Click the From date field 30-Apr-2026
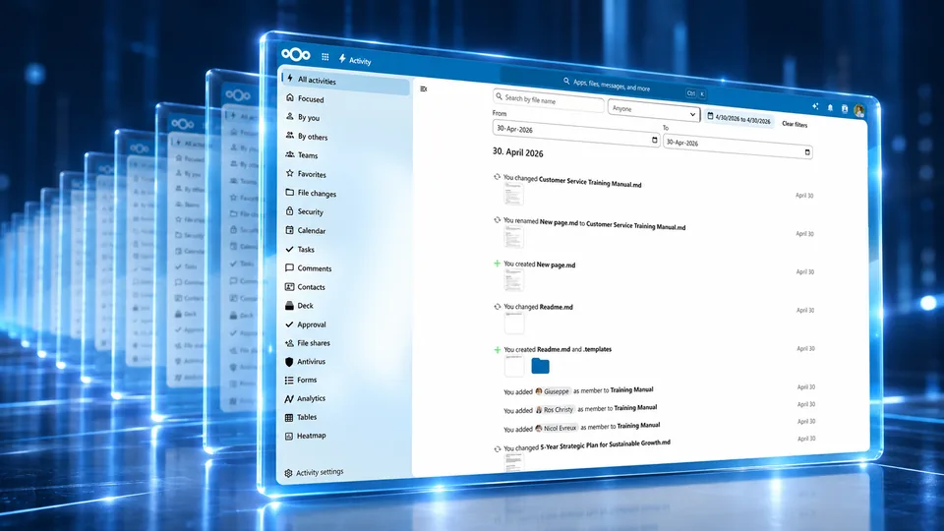The image size is (944, 531). coord(576,134)
